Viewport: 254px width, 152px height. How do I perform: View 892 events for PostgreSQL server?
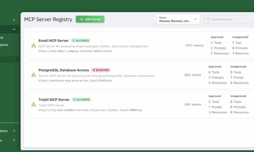pyautogui.click(x=193, y=75)
